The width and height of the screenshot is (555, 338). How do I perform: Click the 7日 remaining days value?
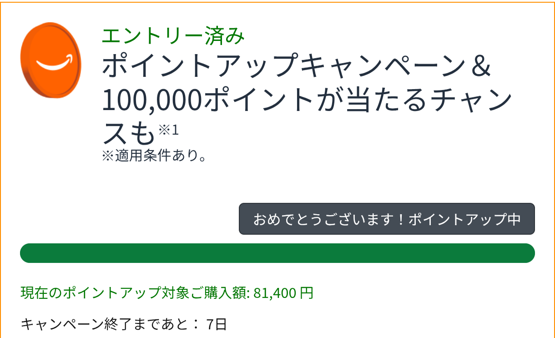[x=217, y=325]
